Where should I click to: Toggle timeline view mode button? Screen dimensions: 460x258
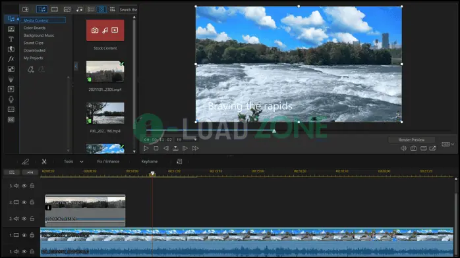click(12, 172)
